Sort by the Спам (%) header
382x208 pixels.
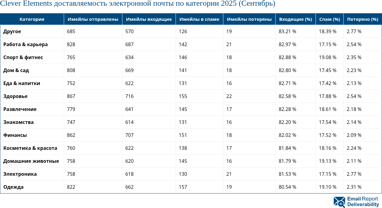[x=329, y=19]
